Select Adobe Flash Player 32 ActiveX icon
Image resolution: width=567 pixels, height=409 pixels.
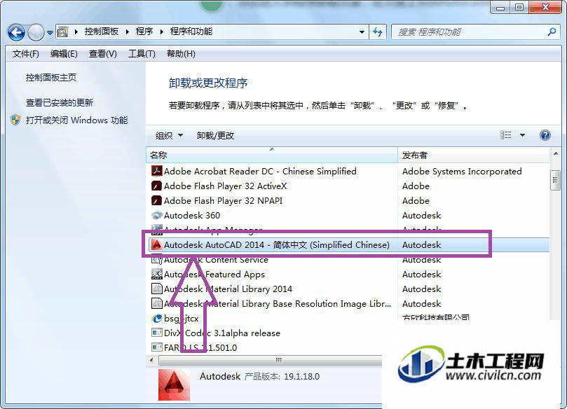click(156, 186)
